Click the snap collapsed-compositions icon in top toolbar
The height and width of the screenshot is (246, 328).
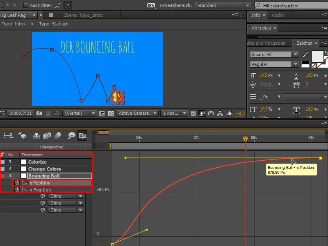coord(68,5)
